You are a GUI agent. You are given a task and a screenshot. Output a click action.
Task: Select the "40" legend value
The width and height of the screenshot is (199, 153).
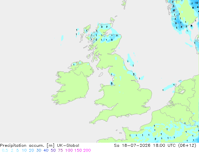point(46,151)
